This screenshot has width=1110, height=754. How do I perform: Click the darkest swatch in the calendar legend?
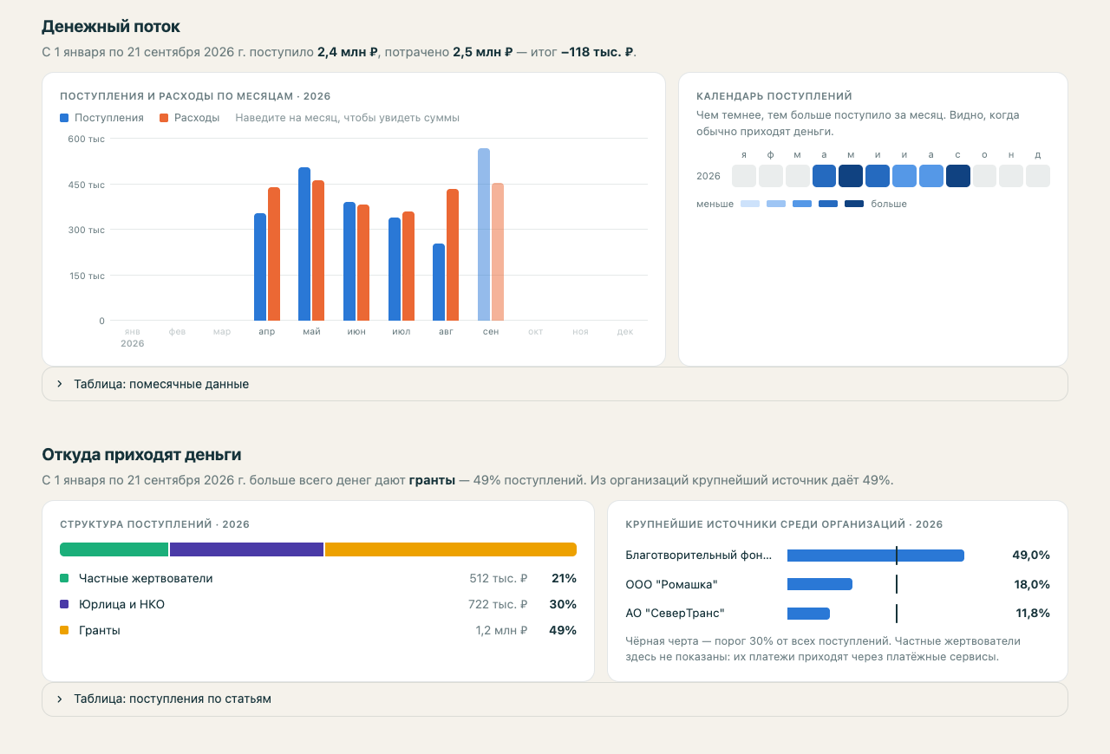854,204
